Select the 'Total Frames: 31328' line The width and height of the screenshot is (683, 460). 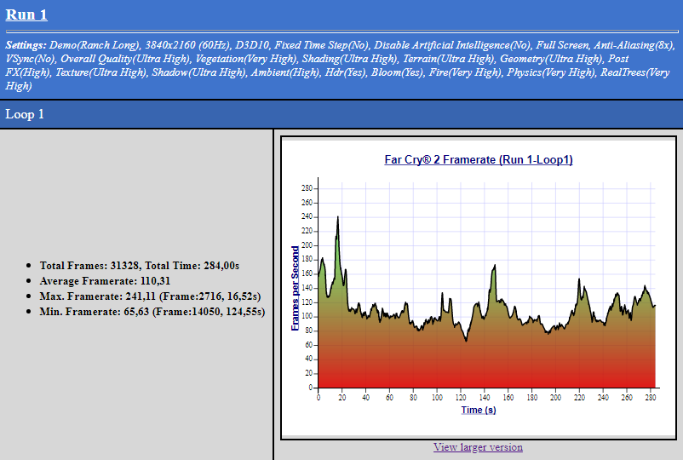140,266
